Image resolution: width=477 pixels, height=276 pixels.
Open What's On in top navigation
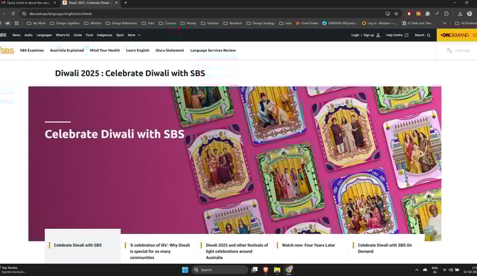pos(63,35)
